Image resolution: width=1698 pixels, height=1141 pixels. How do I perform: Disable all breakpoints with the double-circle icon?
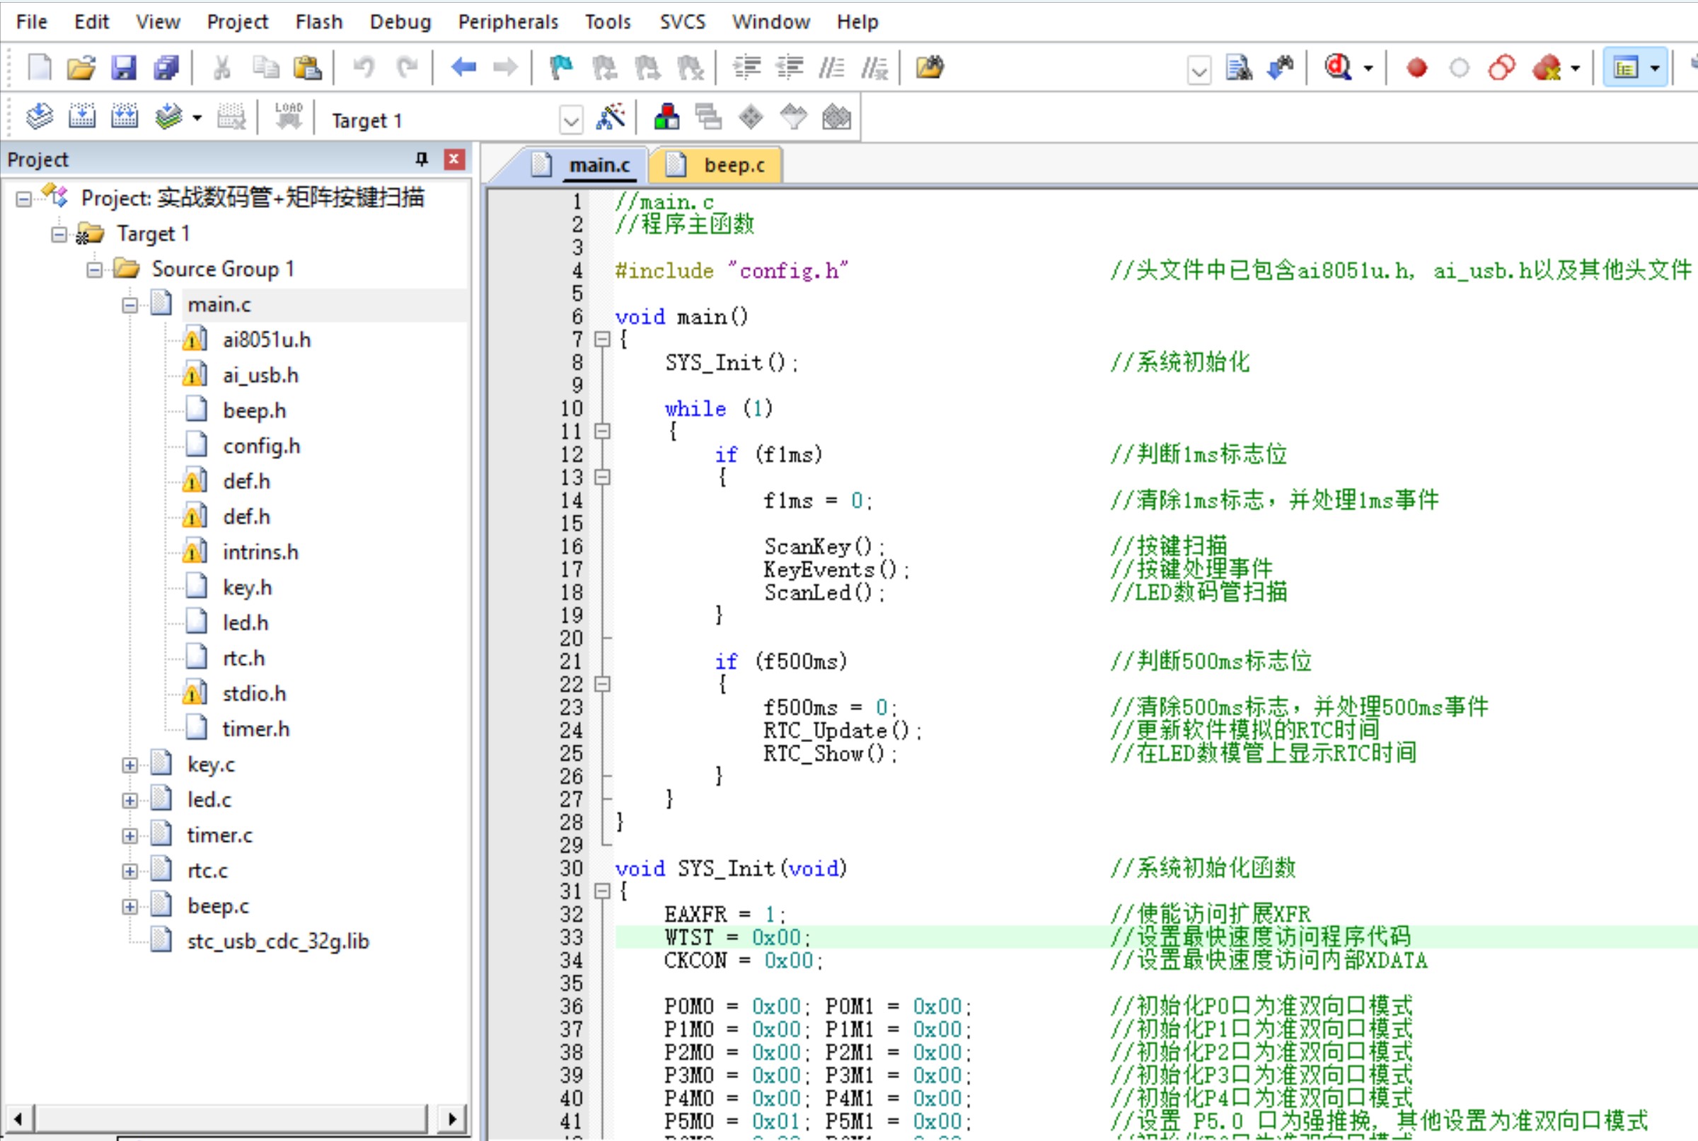tap(1501, 68)
